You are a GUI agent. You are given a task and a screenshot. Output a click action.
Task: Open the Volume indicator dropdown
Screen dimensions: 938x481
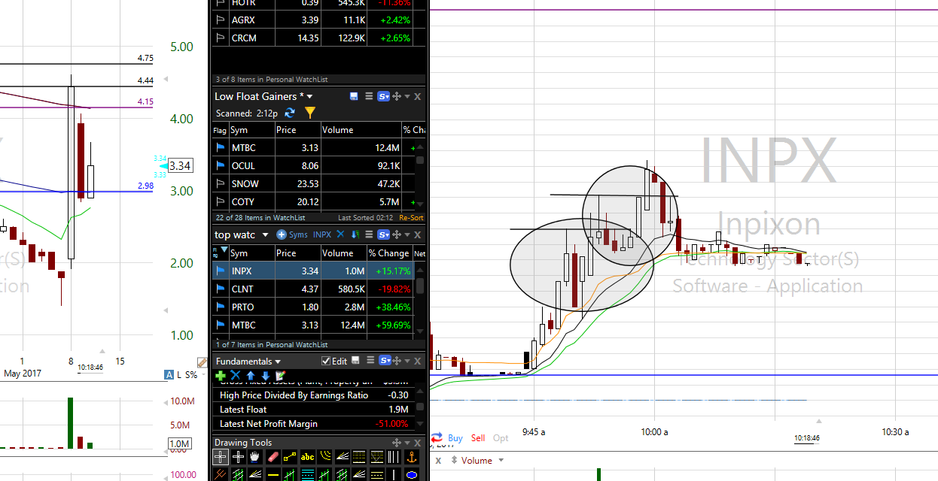click(501, 461)
